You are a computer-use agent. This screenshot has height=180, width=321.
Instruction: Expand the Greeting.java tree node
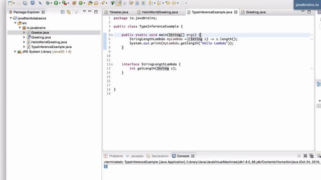pyautogui.click(x=24, y=37)
